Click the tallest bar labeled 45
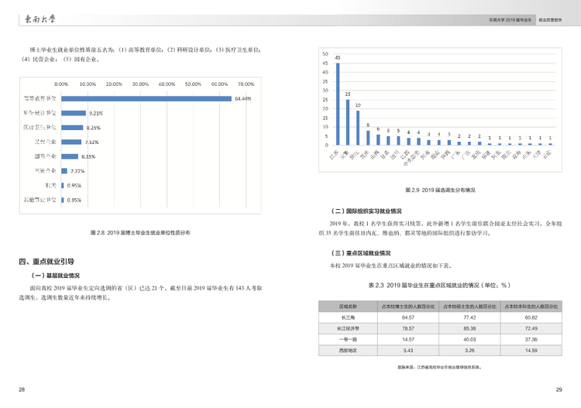581x408 pixels. point(338,104)
